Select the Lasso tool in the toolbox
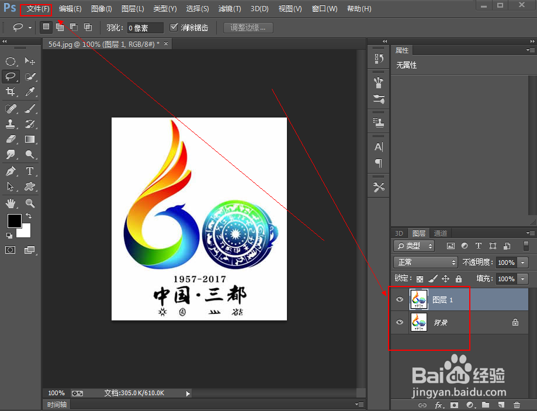The image size is (537, 411). tap(11, 77)
